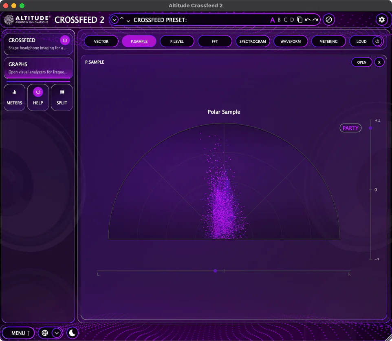The width and height of the screenshot is (392, 341).
Task: Click the L/R balance slider handle
Action: coord(215,271)
